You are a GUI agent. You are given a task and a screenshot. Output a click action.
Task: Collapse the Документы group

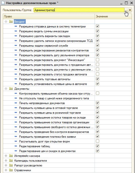tap(6, 89)
